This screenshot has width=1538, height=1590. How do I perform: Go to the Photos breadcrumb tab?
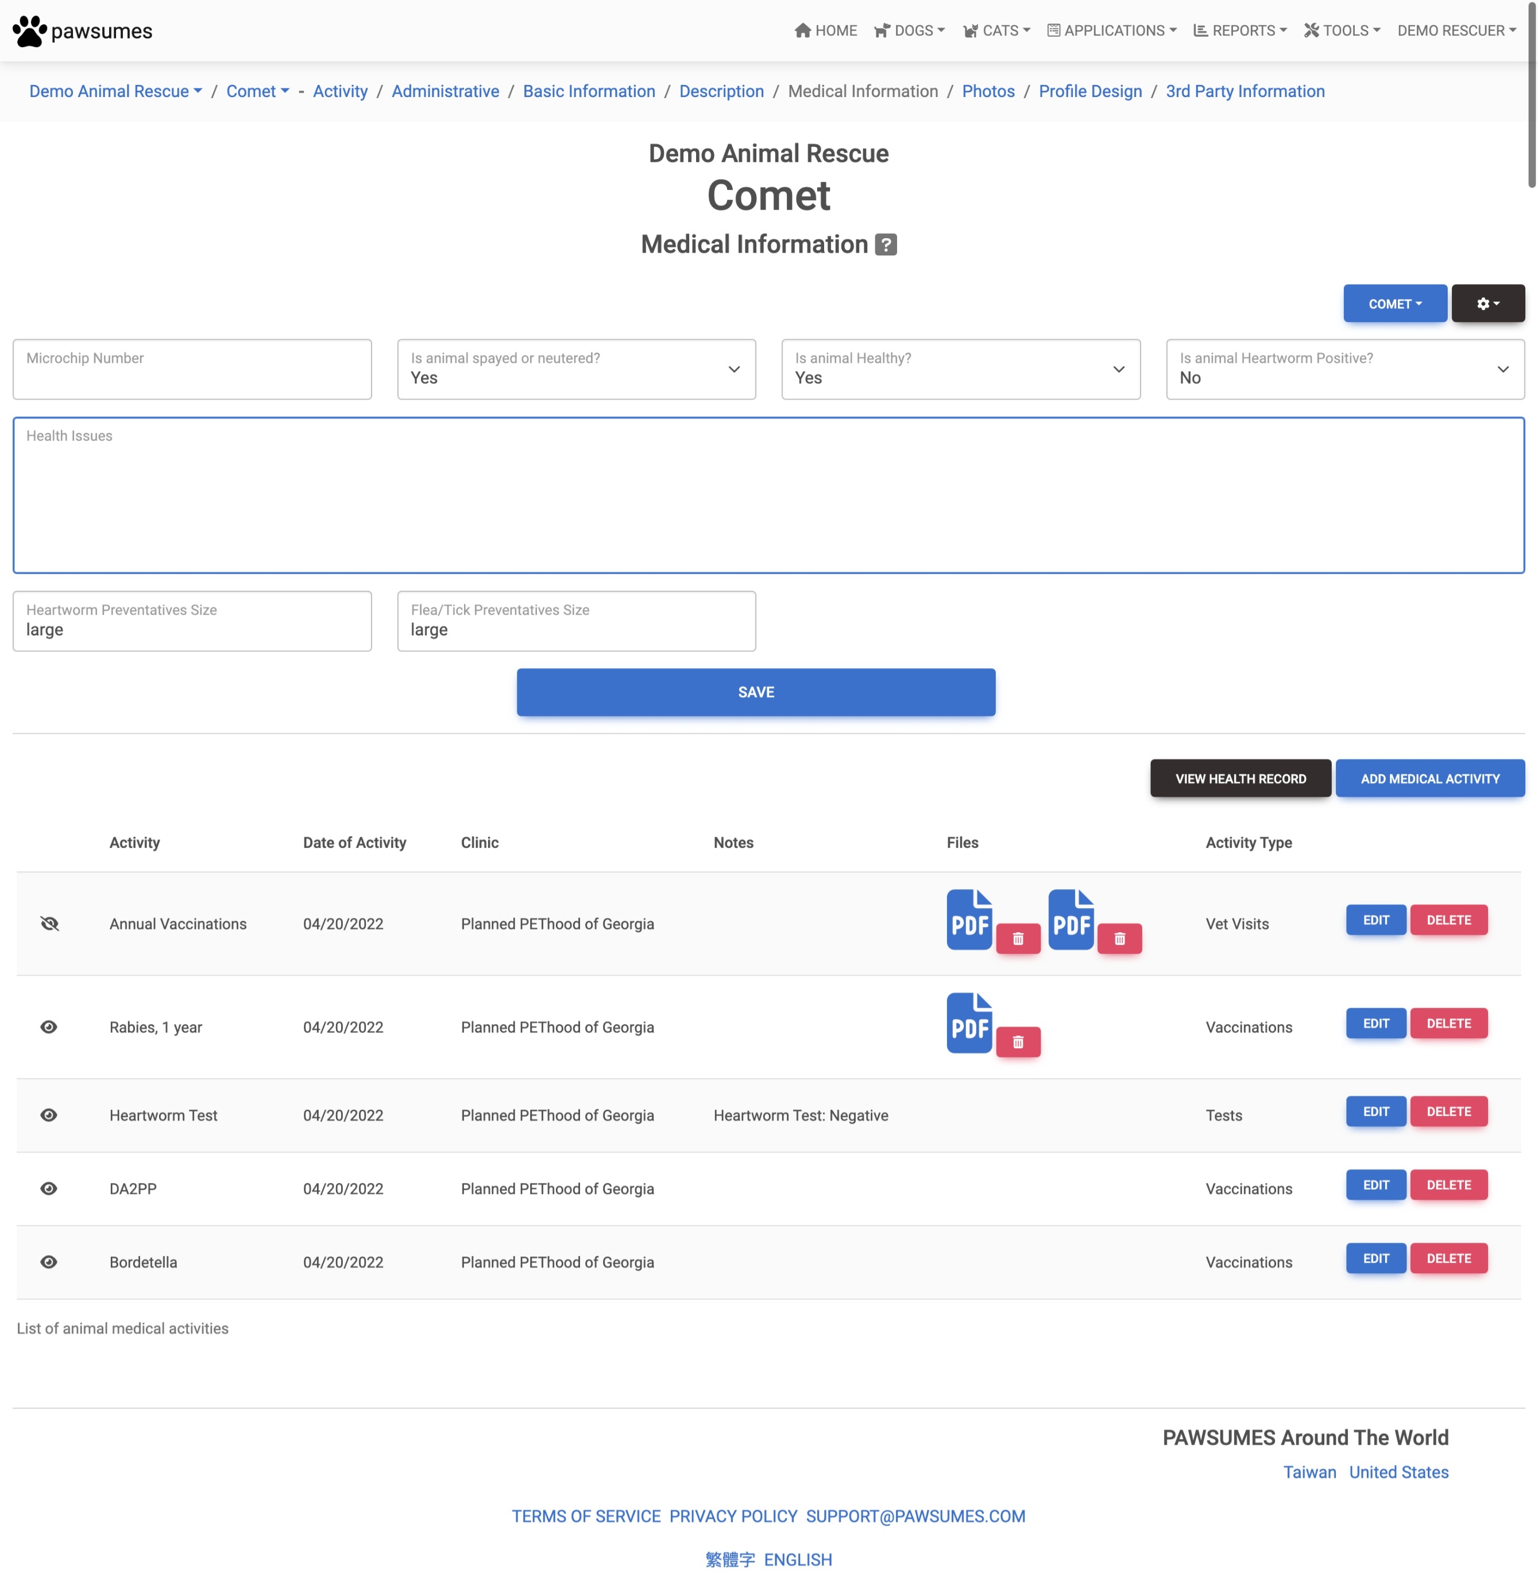[x=988, y=91]
